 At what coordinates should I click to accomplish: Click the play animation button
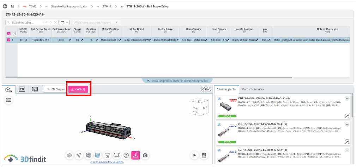pos(194,155)
